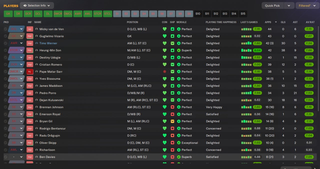Click the sharpness icon for Cristian Romero
This screenshot has height=169, width=320.
pos(172,64)
